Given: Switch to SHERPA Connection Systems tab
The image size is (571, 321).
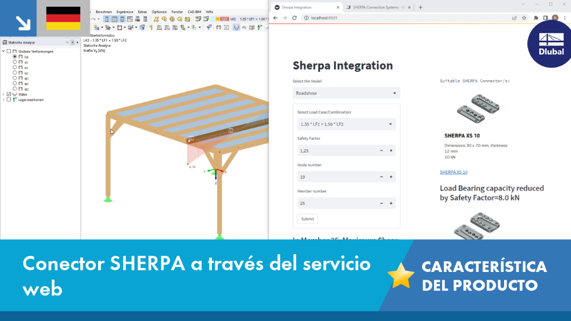Looking at the screenshot, I should click(378, 7).
